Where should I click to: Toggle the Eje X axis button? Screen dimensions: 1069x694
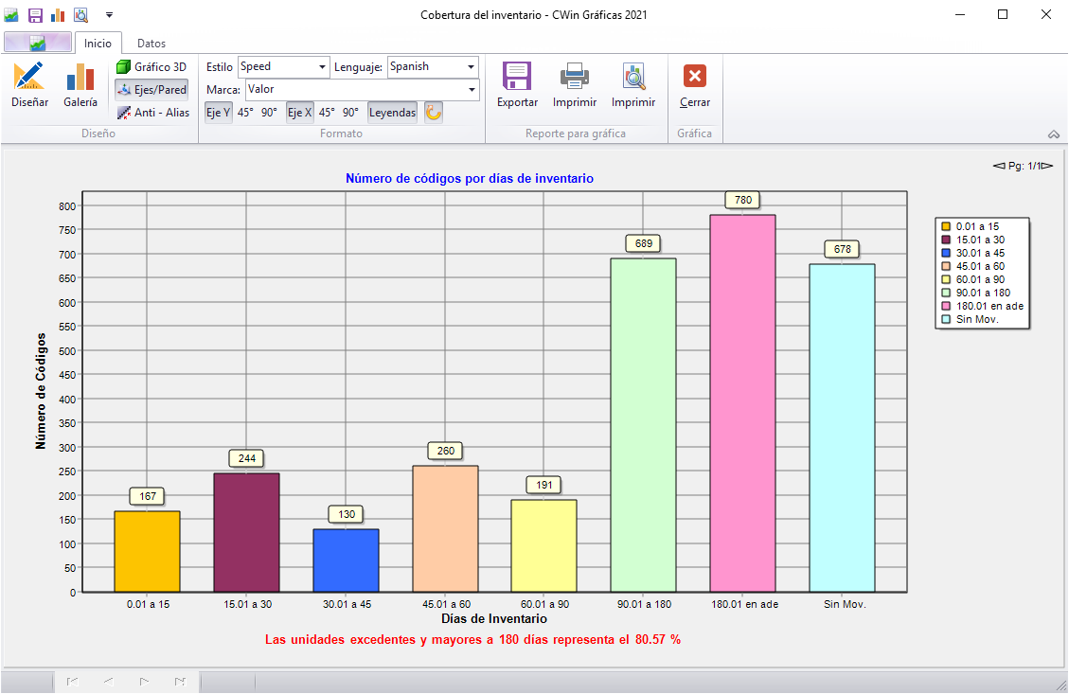click(299, 112)
